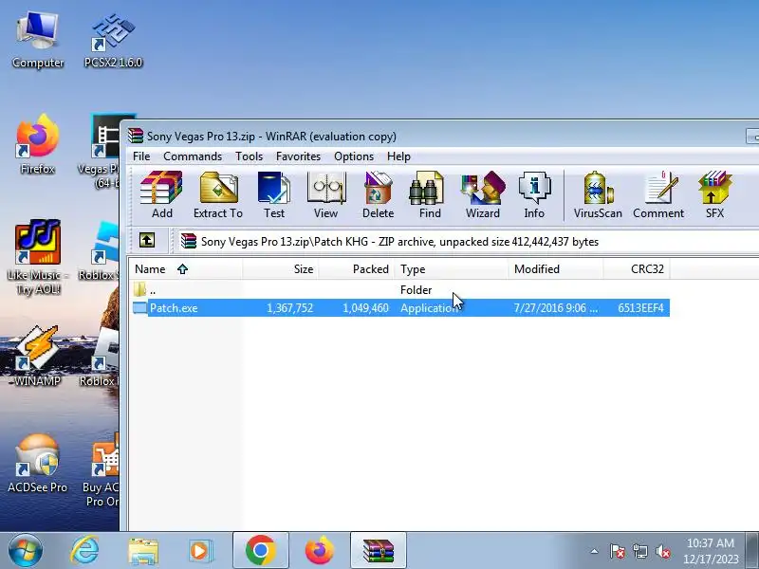Click the Delete toolbar icon
The height and width of the screenshot is (569, 759).
point(378,195)
